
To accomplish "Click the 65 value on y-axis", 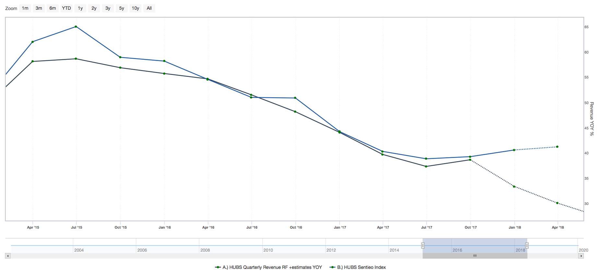I will point(586,27).
